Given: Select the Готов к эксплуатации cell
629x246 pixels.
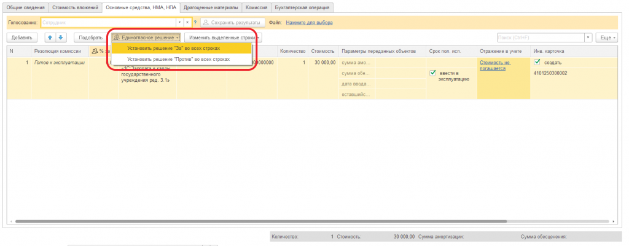Looking at the screenshot, I should [x=60, y=63].
